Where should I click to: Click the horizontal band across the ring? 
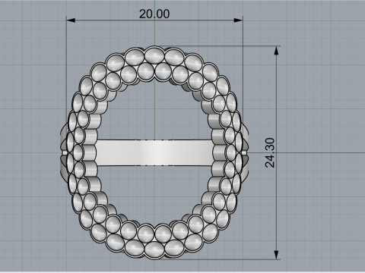coord(154,152)
